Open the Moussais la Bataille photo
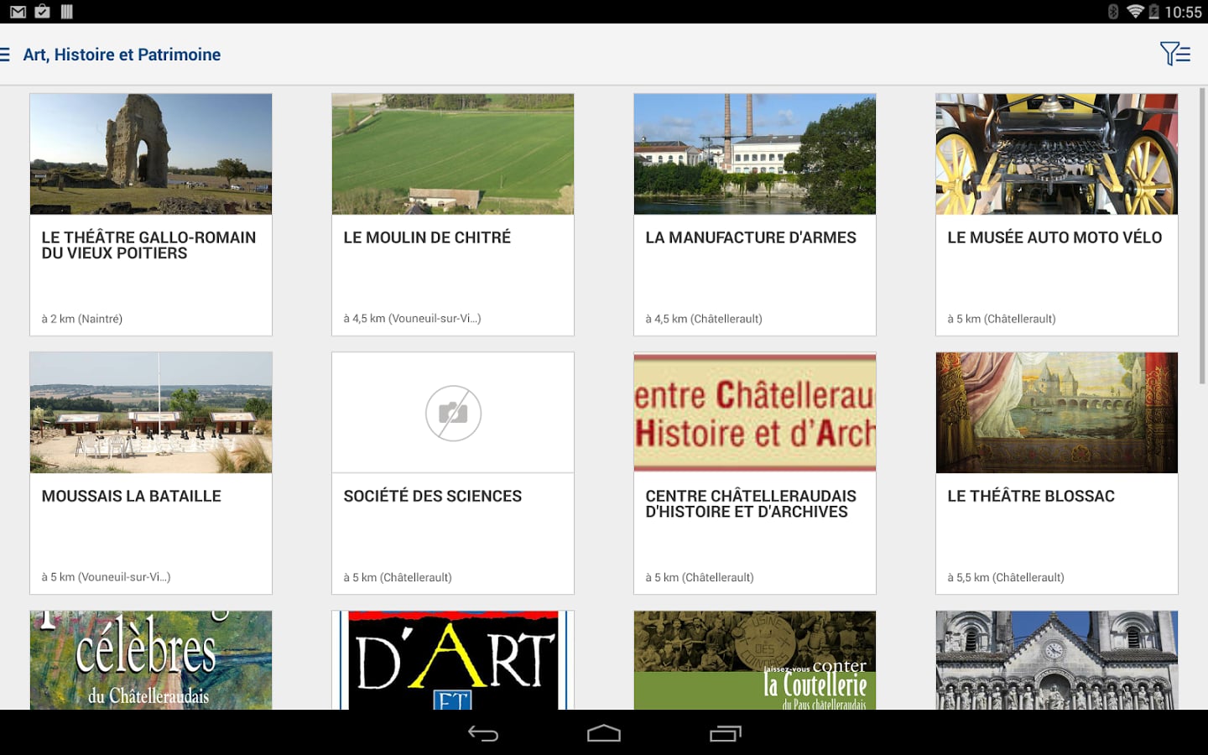 [x=151, y=413]
